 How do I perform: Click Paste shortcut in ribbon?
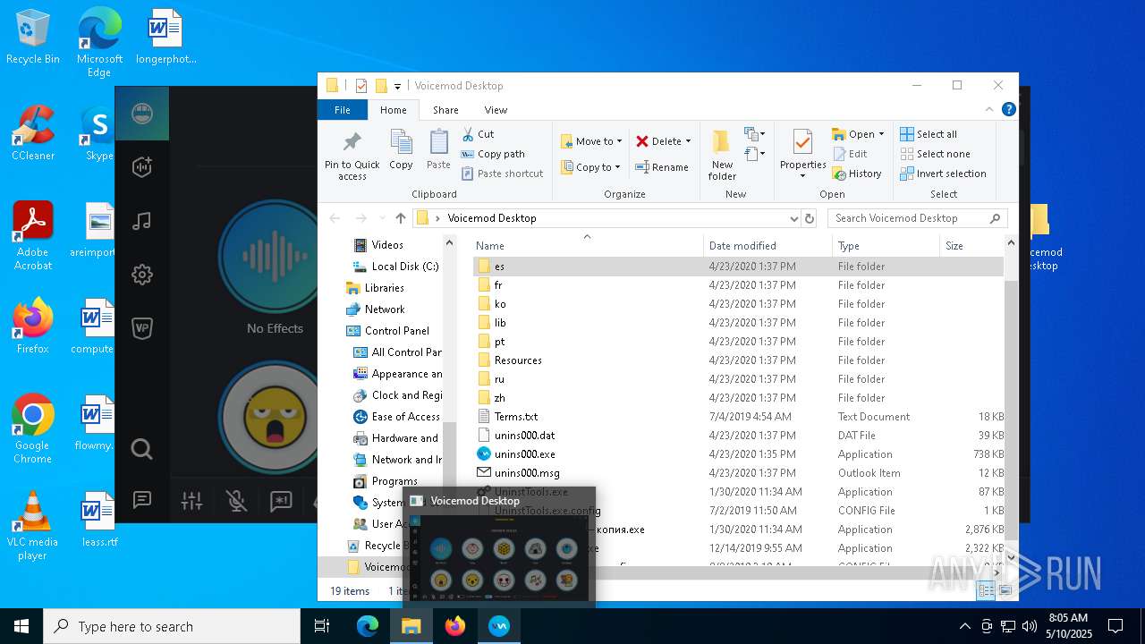click(502, 174)
